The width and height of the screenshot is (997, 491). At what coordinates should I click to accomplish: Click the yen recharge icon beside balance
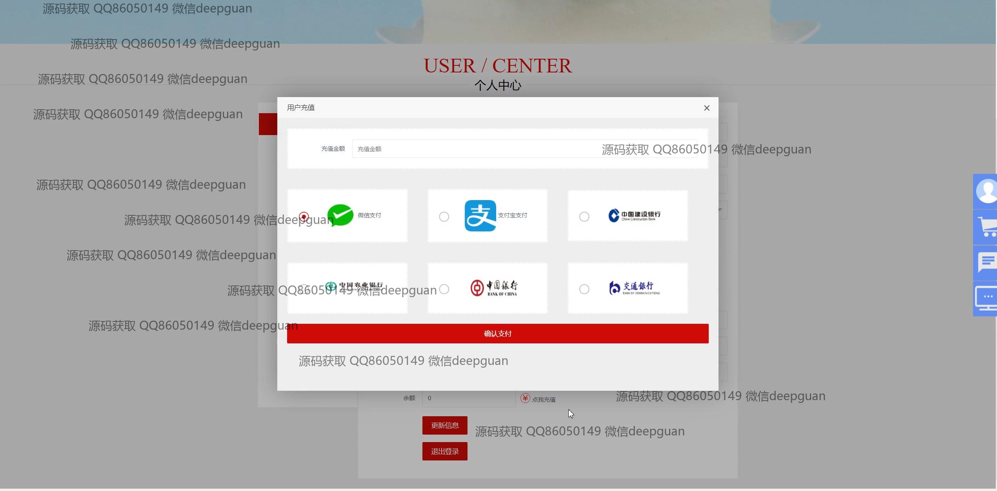click(525, 398)
